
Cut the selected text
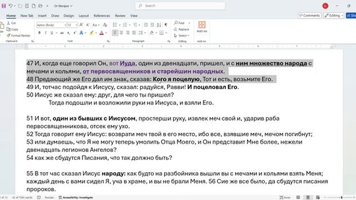pyautogui.click(x=11, y=23)
